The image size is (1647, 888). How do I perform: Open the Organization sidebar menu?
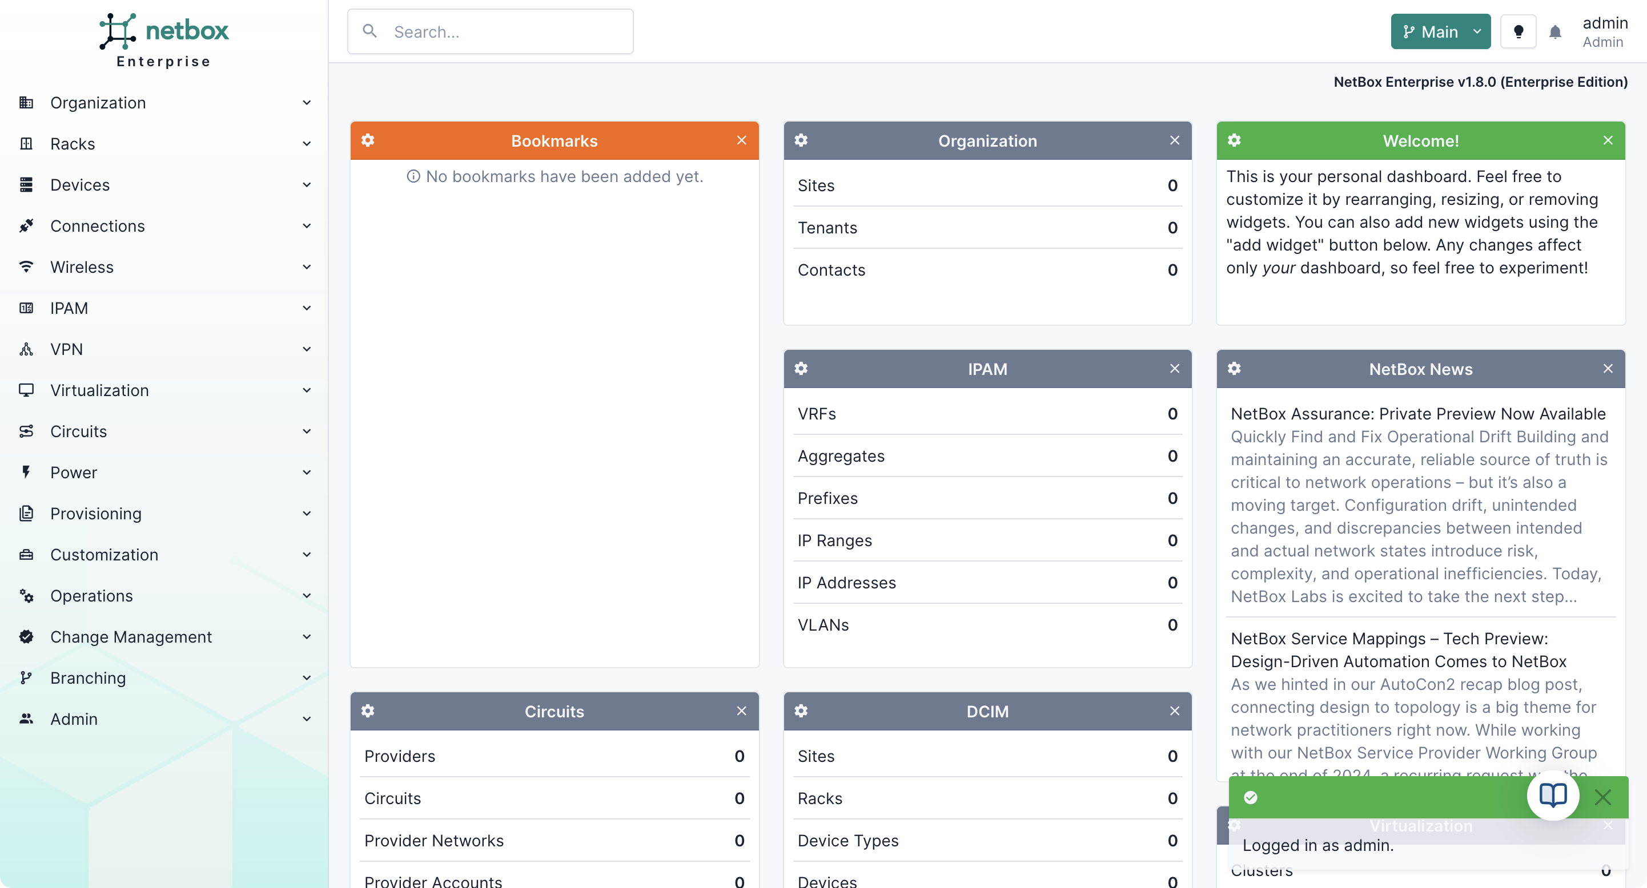click(97, 102)
